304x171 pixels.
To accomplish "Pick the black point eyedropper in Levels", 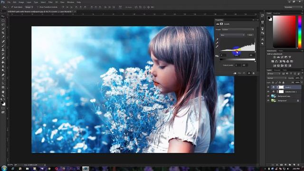I will tap(218, 39).
